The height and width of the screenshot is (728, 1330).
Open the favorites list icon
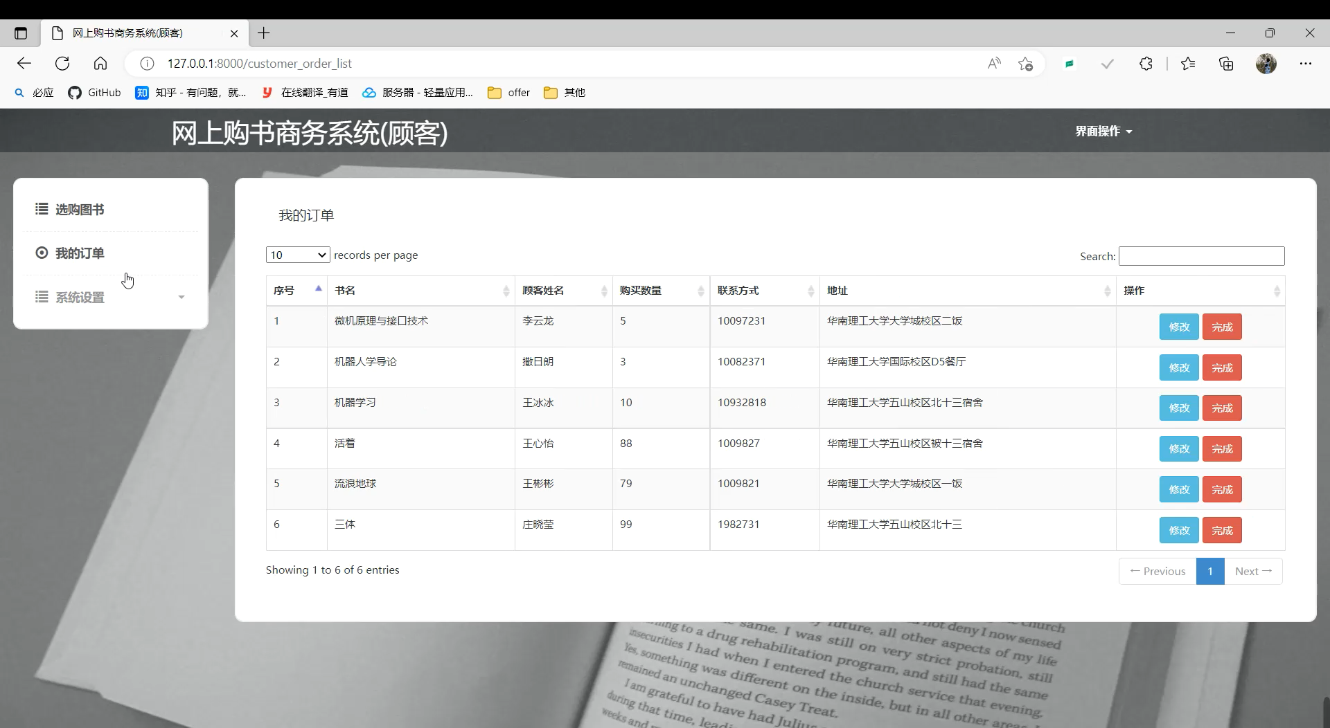click(x=1188, y=64)
